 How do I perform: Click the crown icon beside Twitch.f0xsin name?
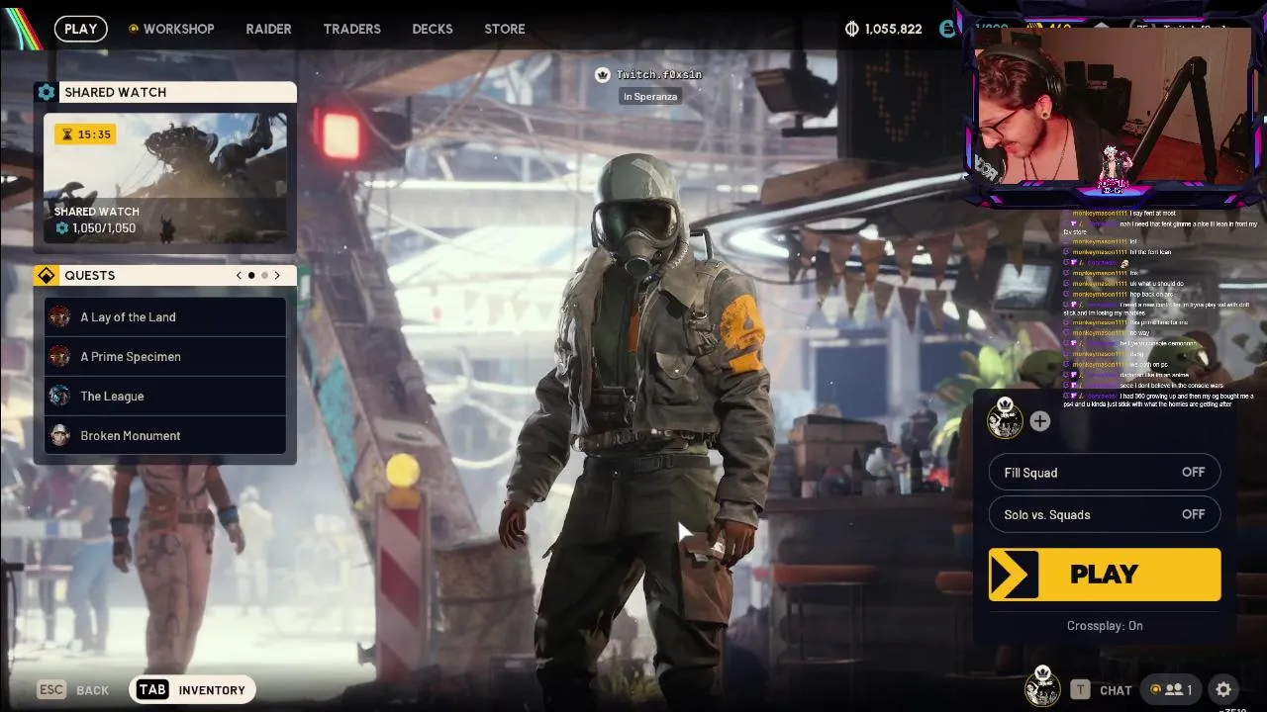pos(602,75)
